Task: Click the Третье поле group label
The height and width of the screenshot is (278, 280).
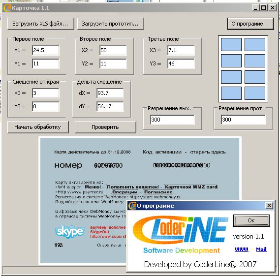Action: [x=163, y=39]
